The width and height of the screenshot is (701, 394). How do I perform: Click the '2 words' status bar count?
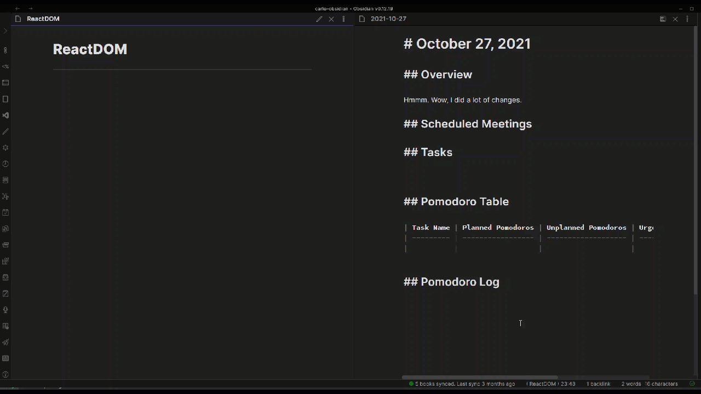pos(631,384)
